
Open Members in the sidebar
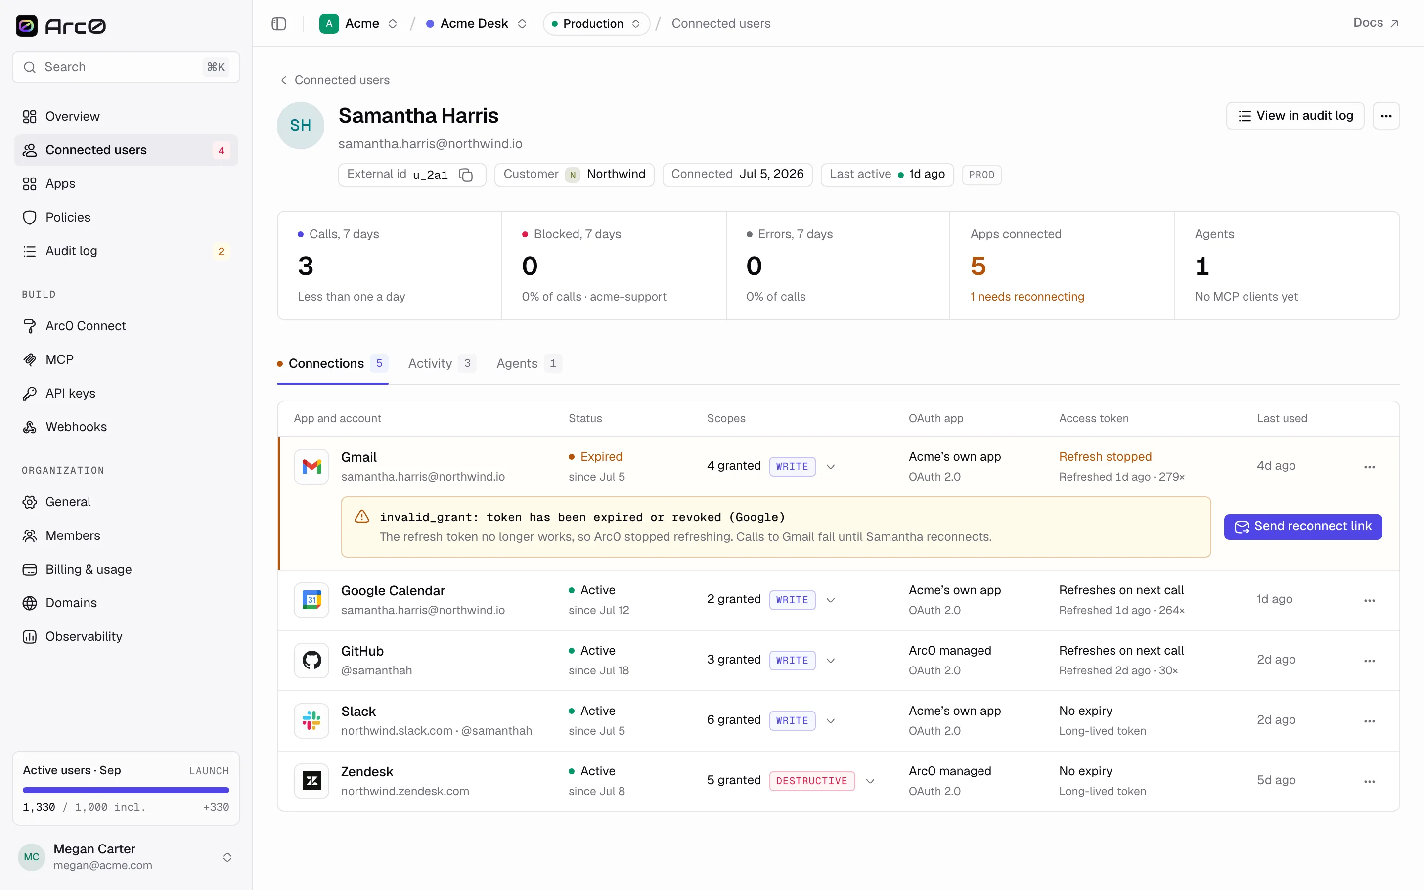(x=126, y=535)
